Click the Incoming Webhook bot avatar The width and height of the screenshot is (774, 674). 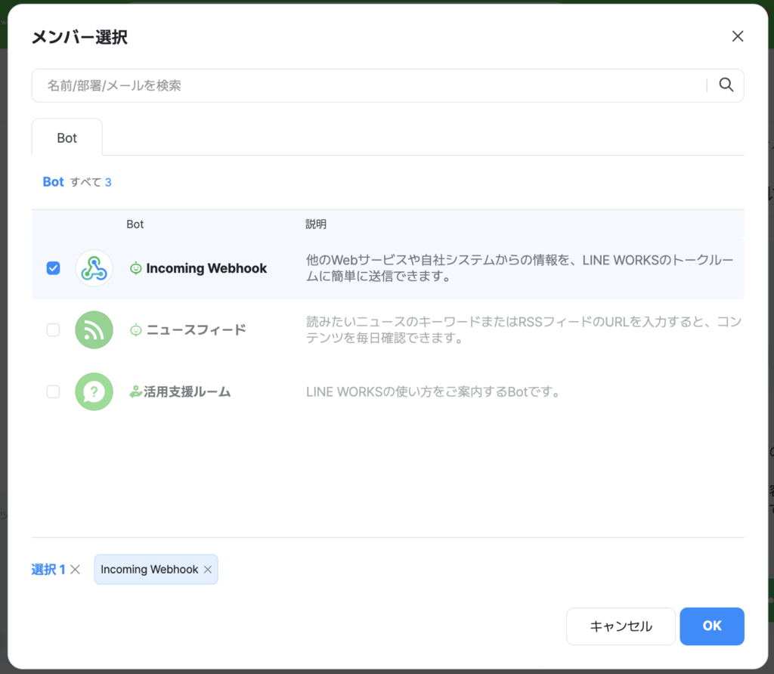click(x=94, y=268)
